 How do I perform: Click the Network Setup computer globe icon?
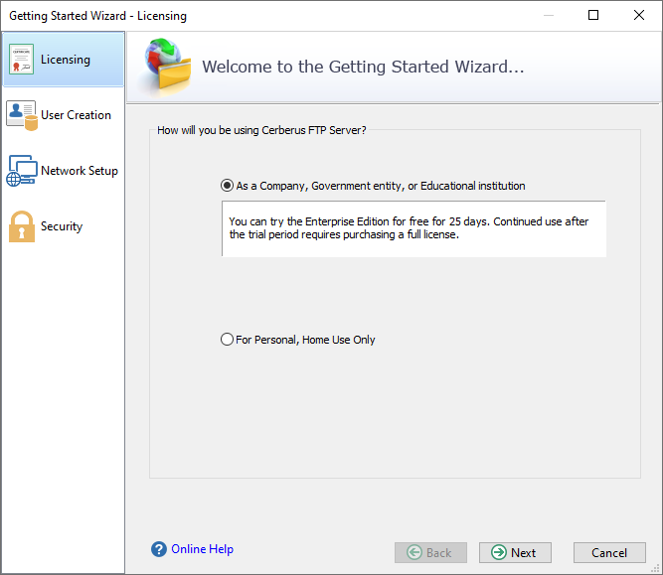point(22,171)
